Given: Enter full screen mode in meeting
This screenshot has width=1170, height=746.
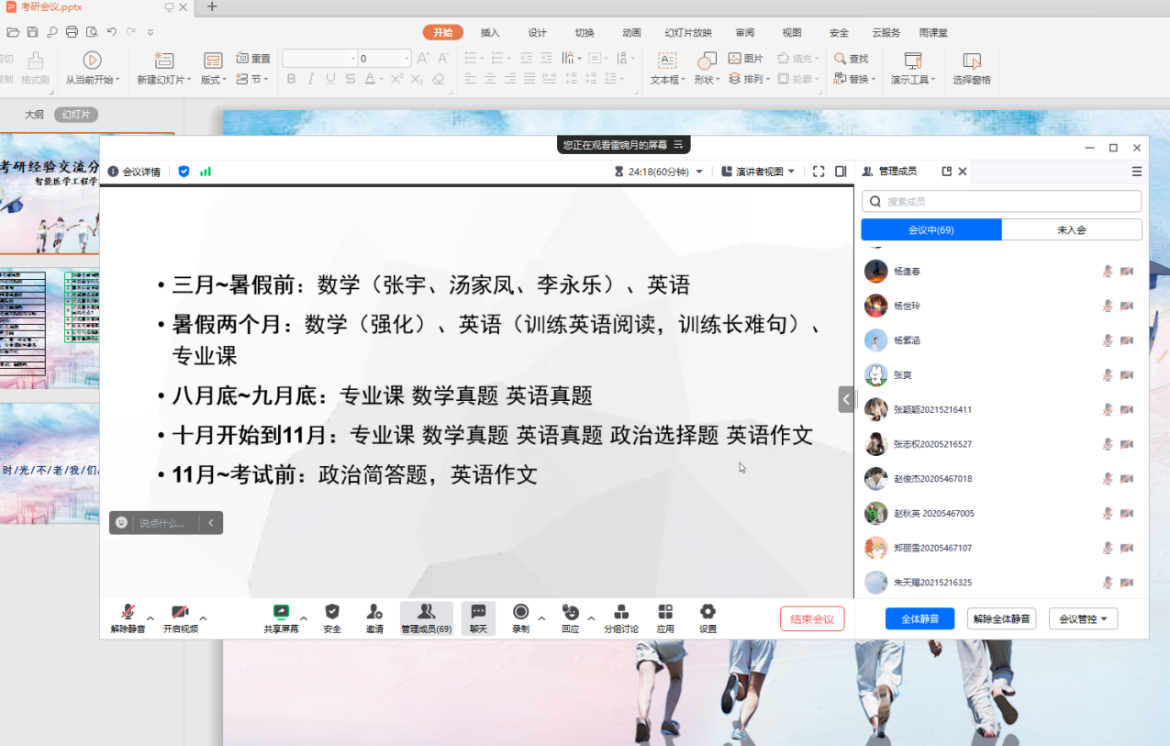Looking at the screenshot, I should [819, 172].
